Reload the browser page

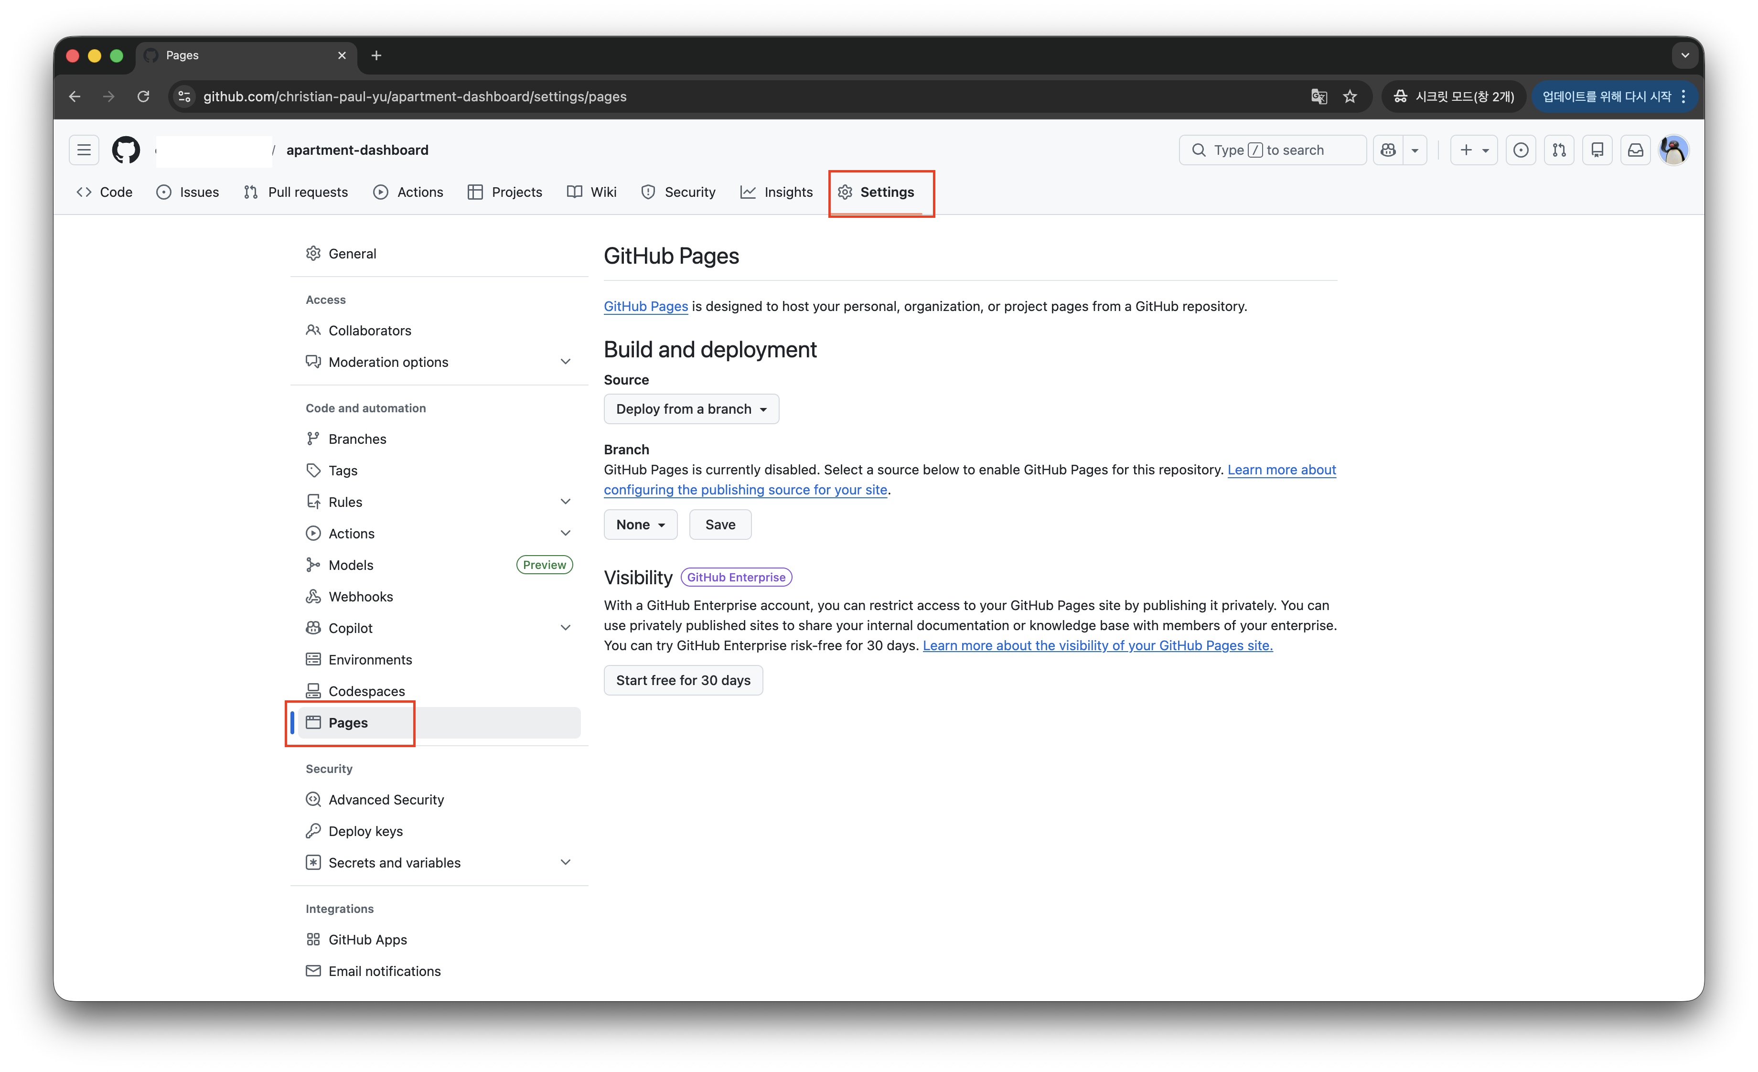(143, 96)
